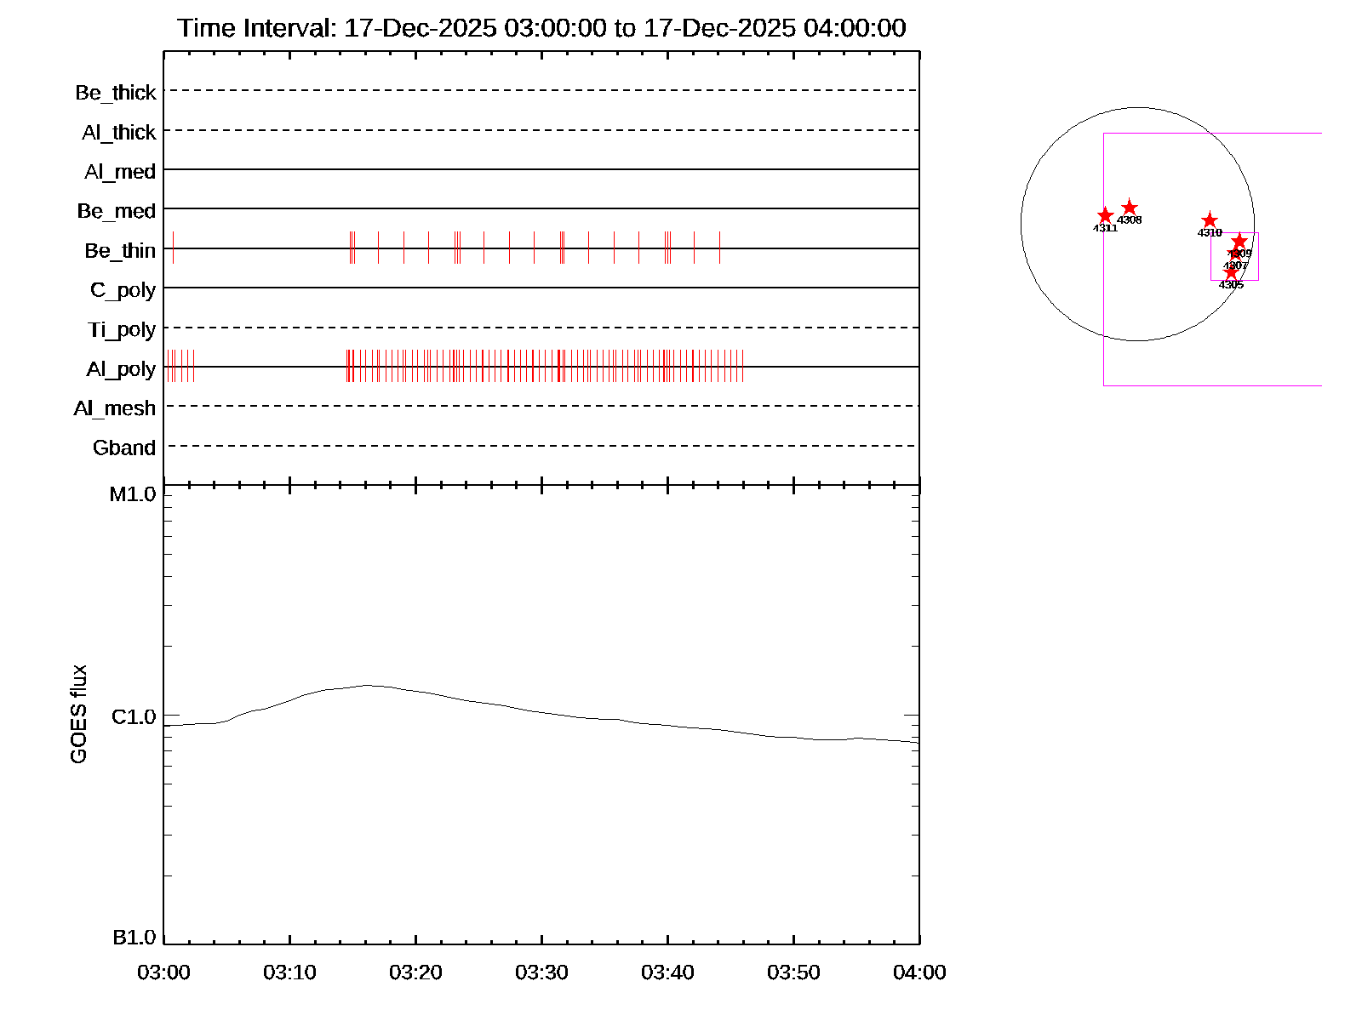The width and height of the screenshot is (1362, 1021).
Task: Click the red star above label 4308
Action: click(1130, 208)
